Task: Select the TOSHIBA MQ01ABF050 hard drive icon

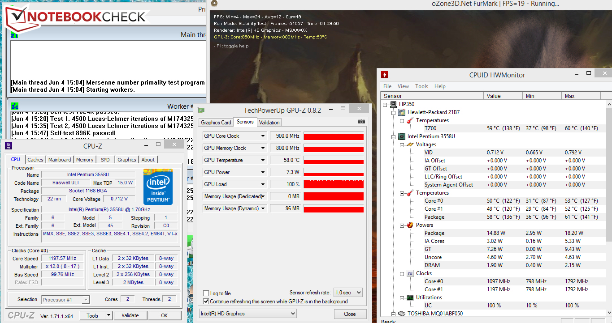Action: point(402,314)
